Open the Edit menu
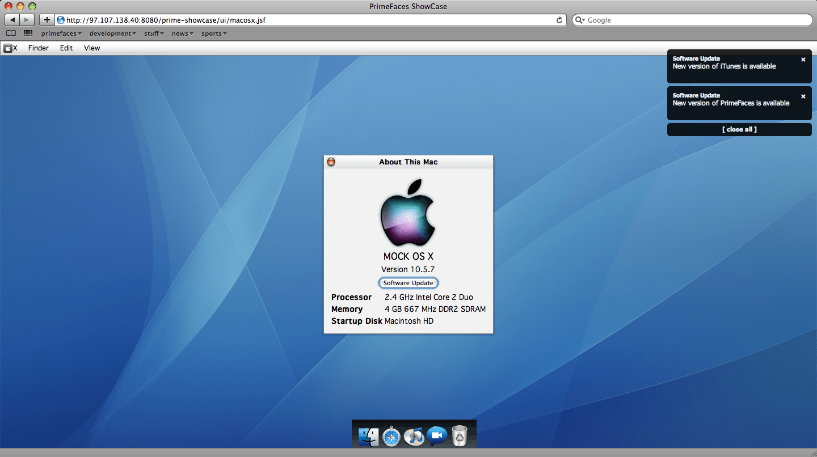817x457 pixels. [66, 48]
